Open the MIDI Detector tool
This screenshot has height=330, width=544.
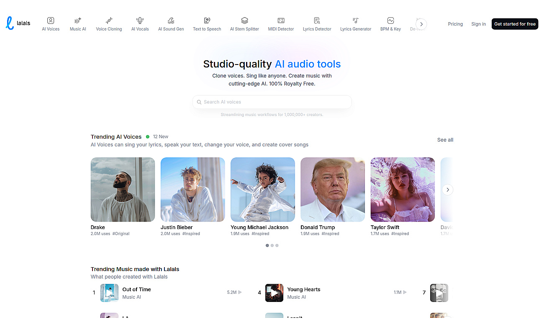pyautogui.click(x=281, y=24)
